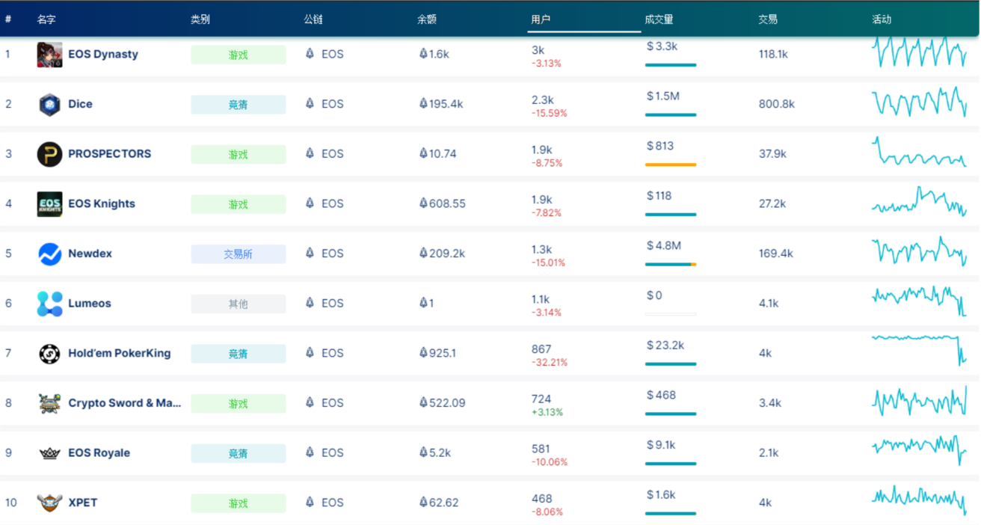Click the 608.55 balance value
981x525 pixels.
coord(447,203)
